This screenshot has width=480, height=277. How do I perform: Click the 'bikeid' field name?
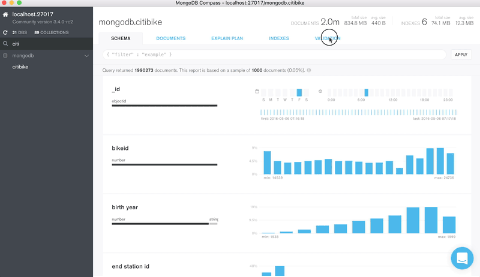(x=120, y=148)
